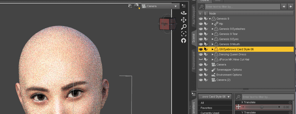
Task: Switch to the Environment side tab
Action: click(x=194, y=60)
